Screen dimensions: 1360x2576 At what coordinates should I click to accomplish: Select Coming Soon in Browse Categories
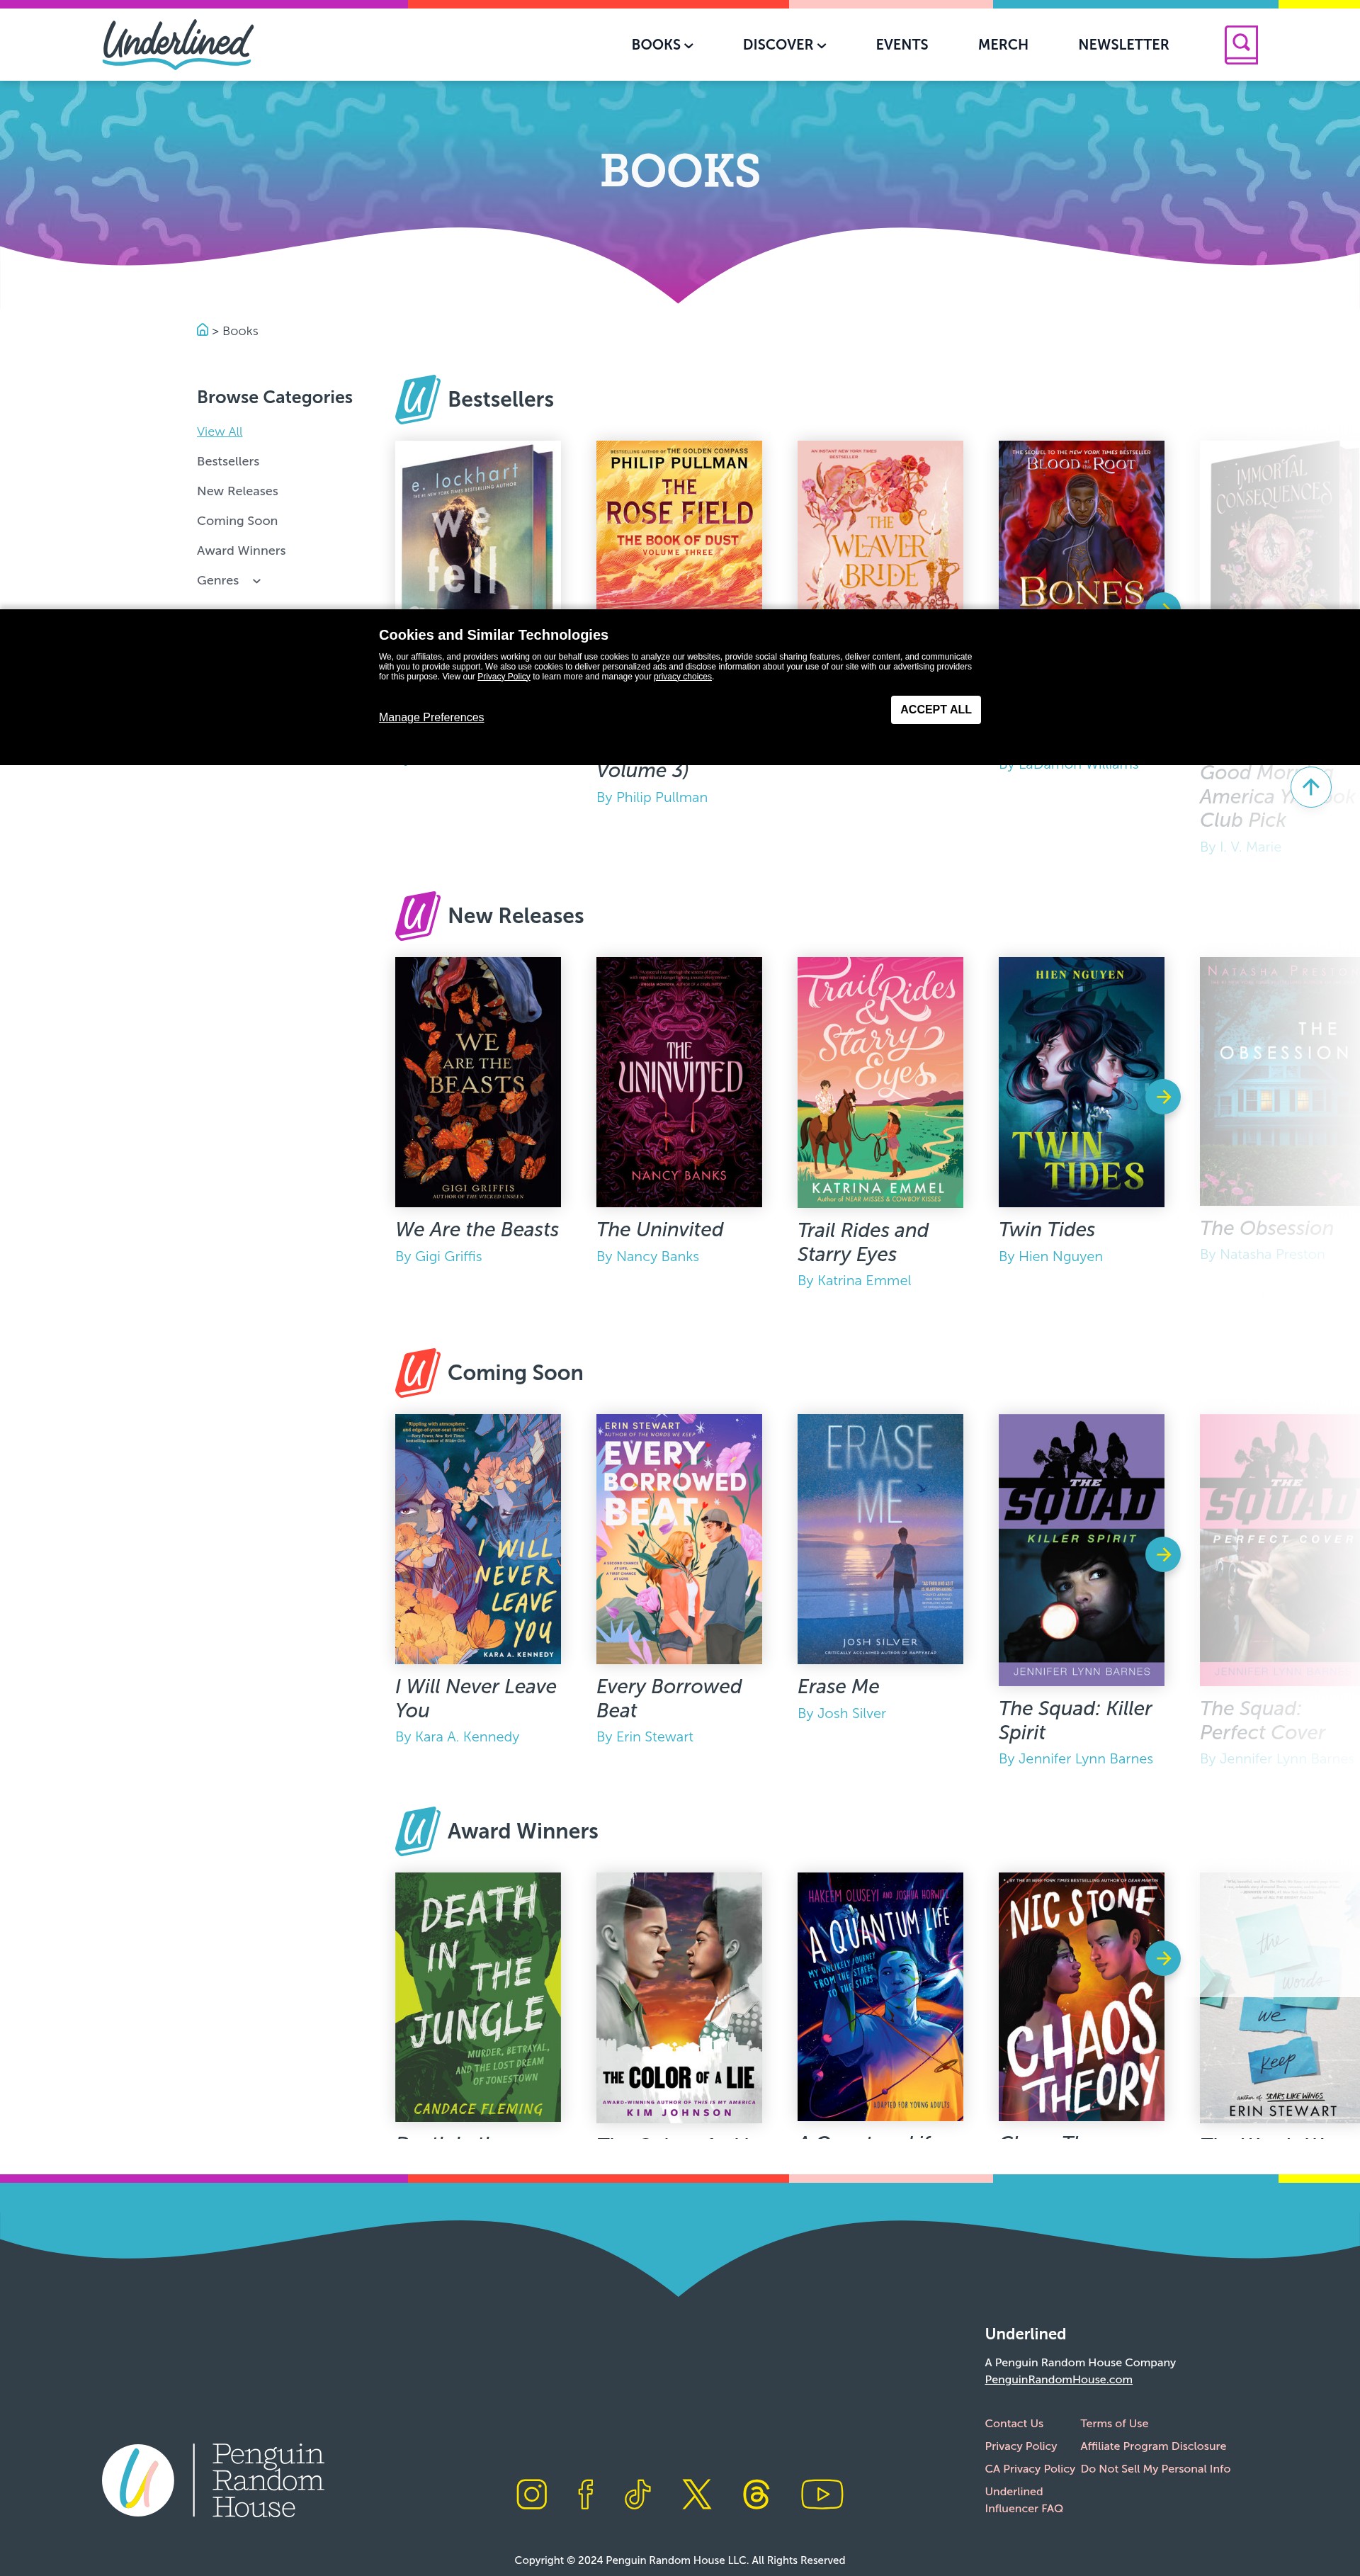pyautogui.click(x=237, y=521)
